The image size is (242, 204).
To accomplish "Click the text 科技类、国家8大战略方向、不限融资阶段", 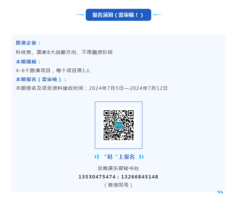I will [64, 52].
